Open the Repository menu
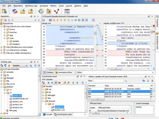Image resolution: width=159 pixels, height=119 pixels. point(18,6)
